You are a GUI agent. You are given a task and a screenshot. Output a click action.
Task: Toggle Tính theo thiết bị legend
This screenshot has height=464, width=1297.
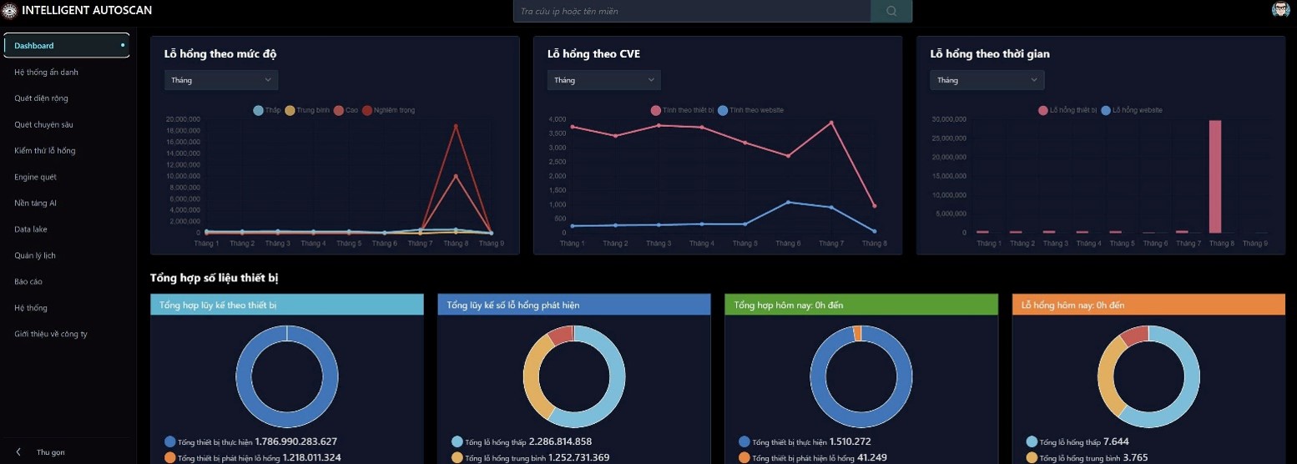[683, 110]
